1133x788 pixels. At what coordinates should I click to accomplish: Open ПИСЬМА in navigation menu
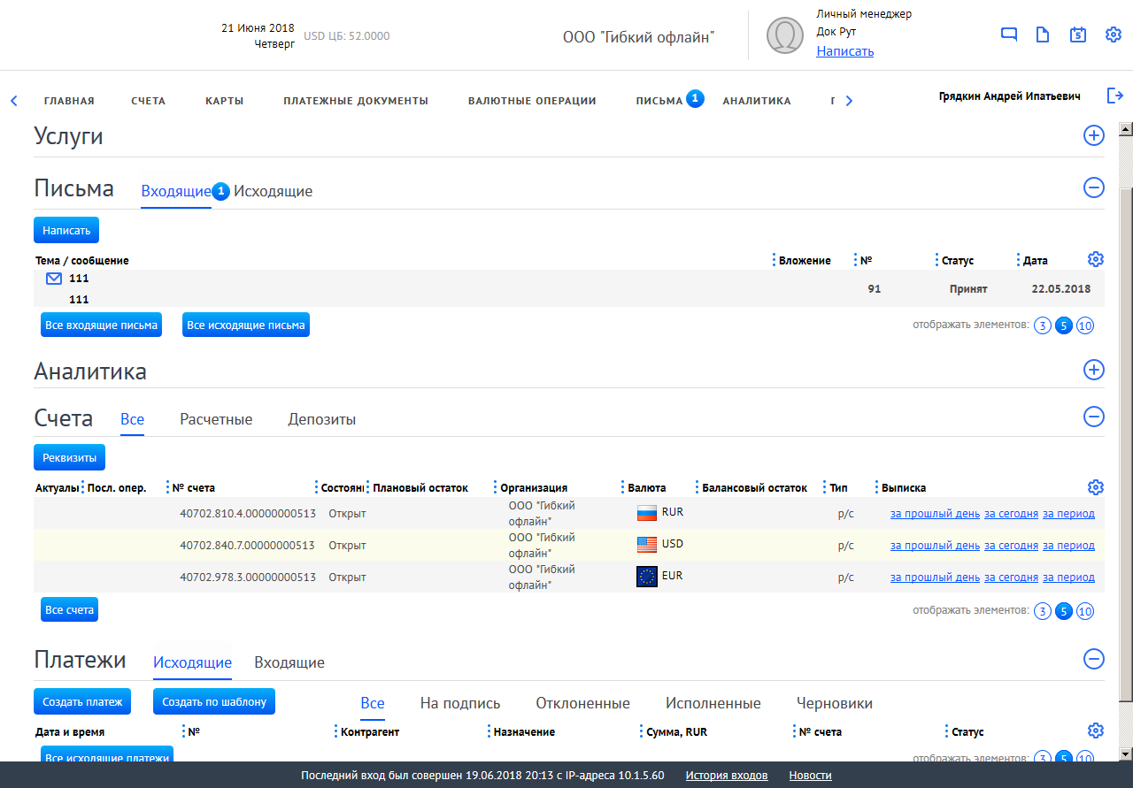tap(659, 101)
